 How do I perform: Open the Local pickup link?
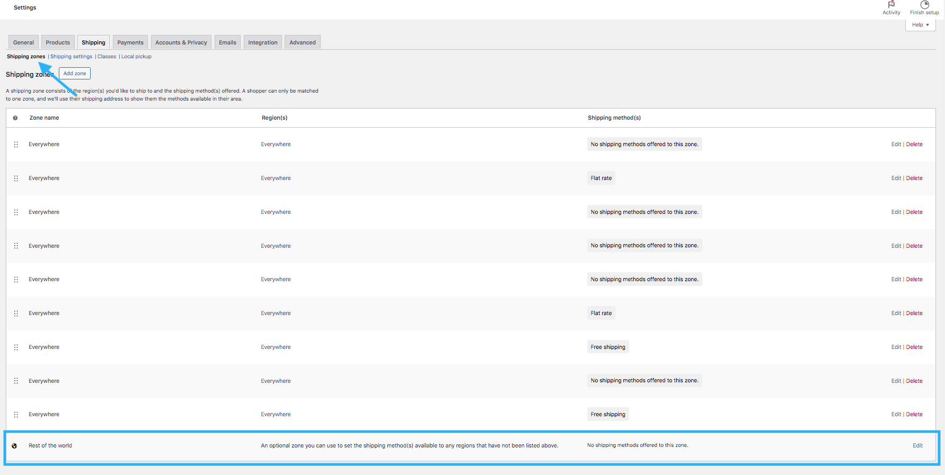(136, 57)
